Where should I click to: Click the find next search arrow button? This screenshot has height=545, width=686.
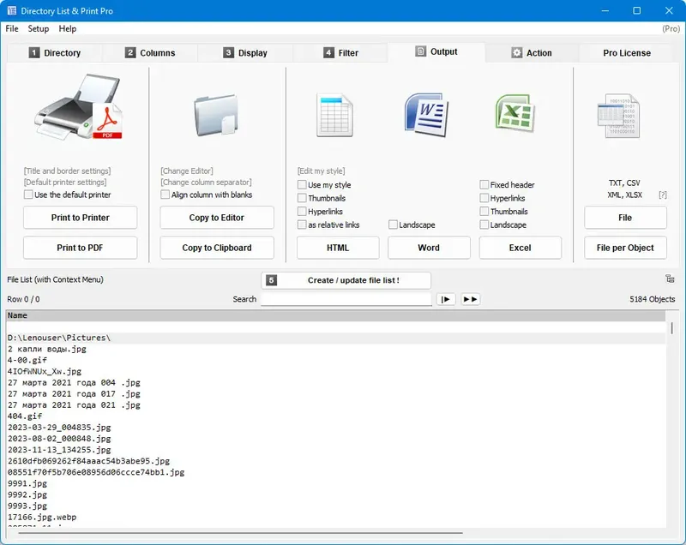click(446, 299)
